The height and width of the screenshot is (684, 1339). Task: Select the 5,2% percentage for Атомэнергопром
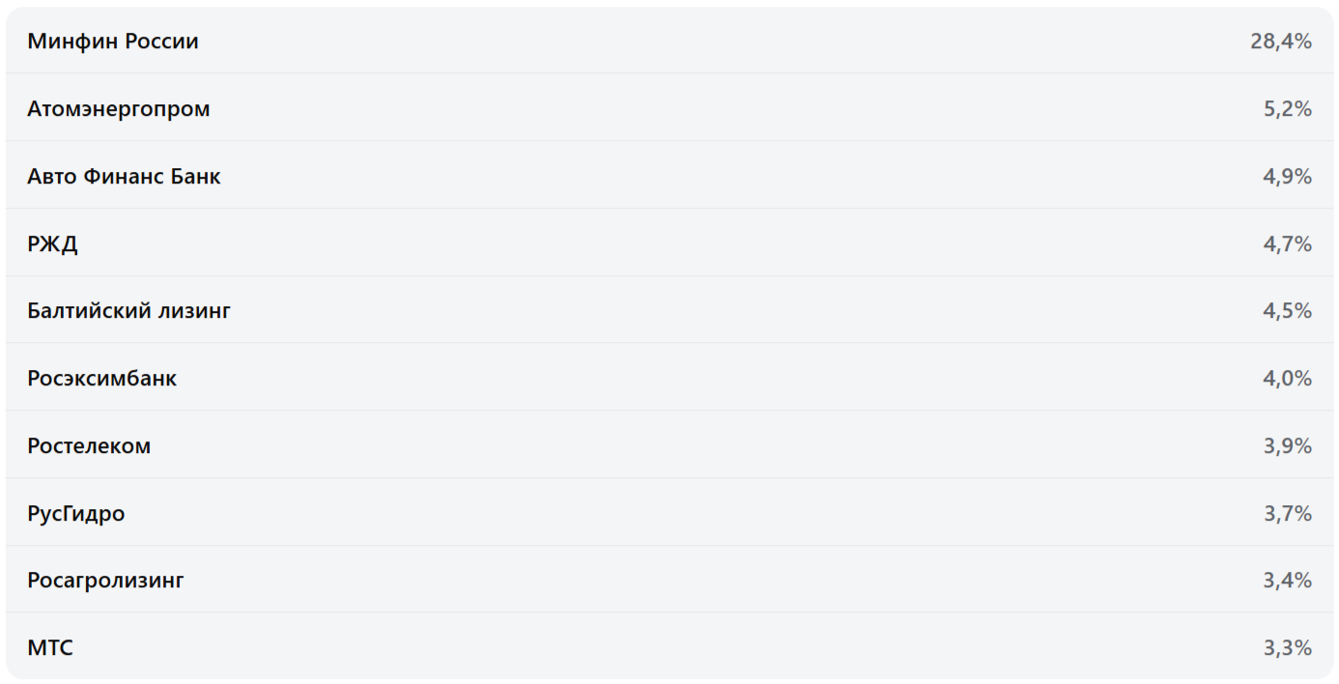click(1287, 109)
